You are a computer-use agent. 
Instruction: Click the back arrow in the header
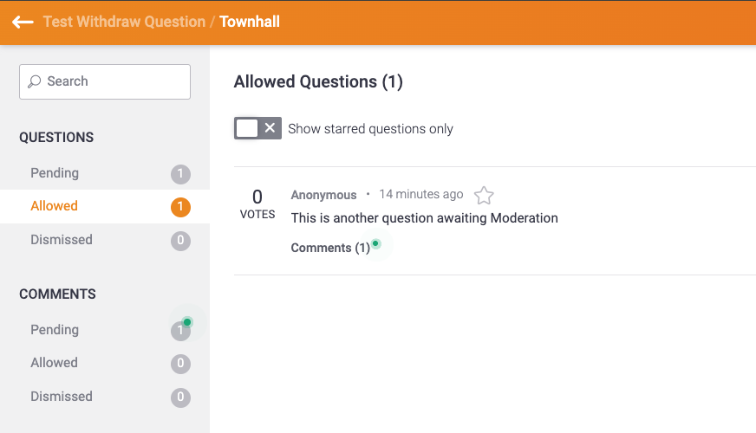click(23, 22)
